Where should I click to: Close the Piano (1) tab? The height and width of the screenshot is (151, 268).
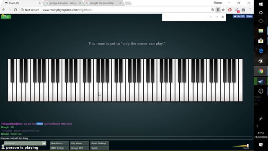40,3
